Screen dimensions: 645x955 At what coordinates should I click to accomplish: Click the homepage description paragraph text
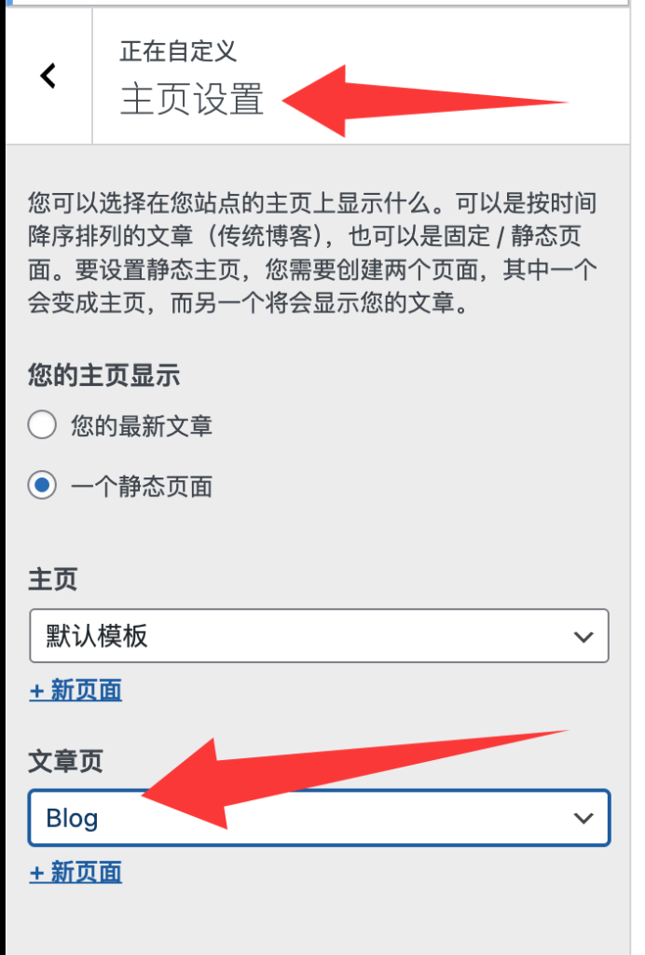tap(312, 253)
